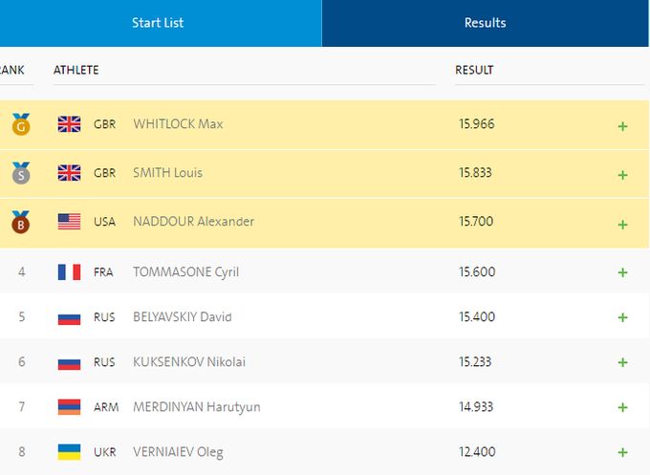Select MERDINYAN Harutyun athlete name
Image resolution: width=650 pixels, height=475 pixels.
[x=196, y=407]
